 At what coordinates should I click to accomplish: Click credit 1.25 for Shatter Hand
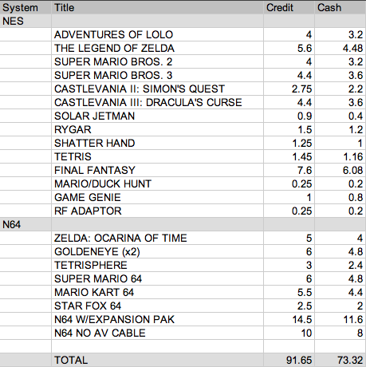289,143
